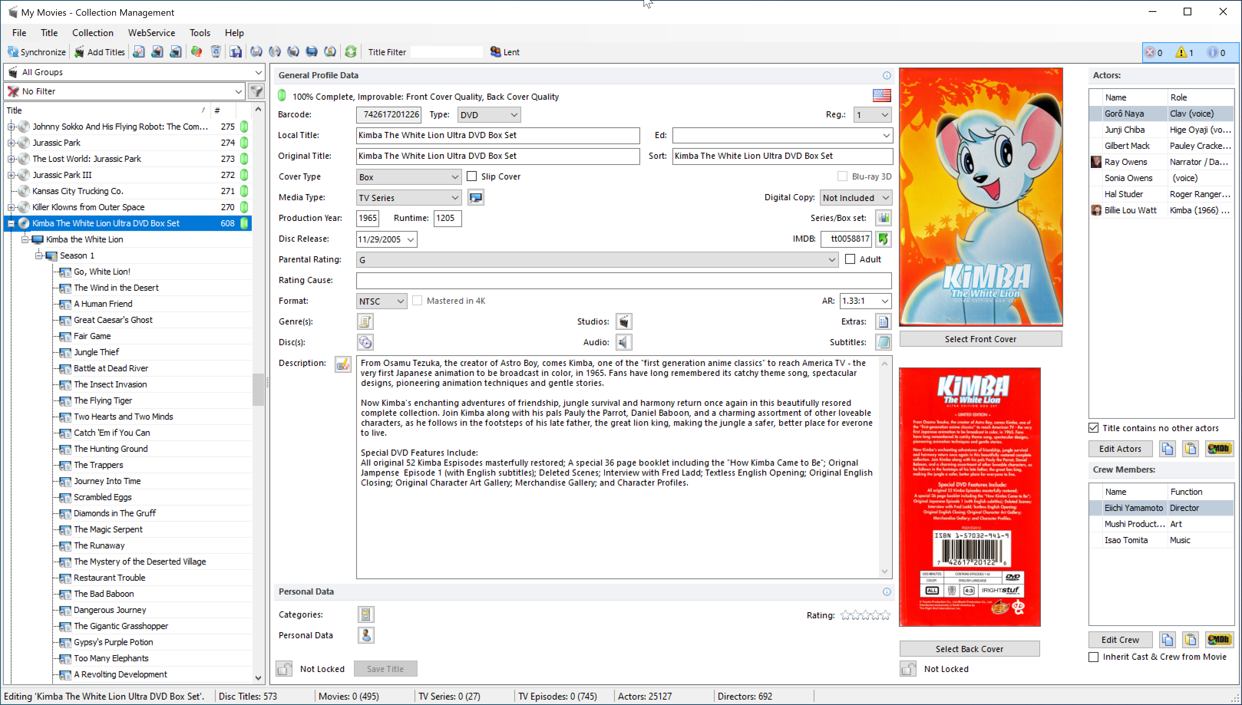Open the WebService menu
Viewport: 1242px width, 705px height.
[151, 33]
